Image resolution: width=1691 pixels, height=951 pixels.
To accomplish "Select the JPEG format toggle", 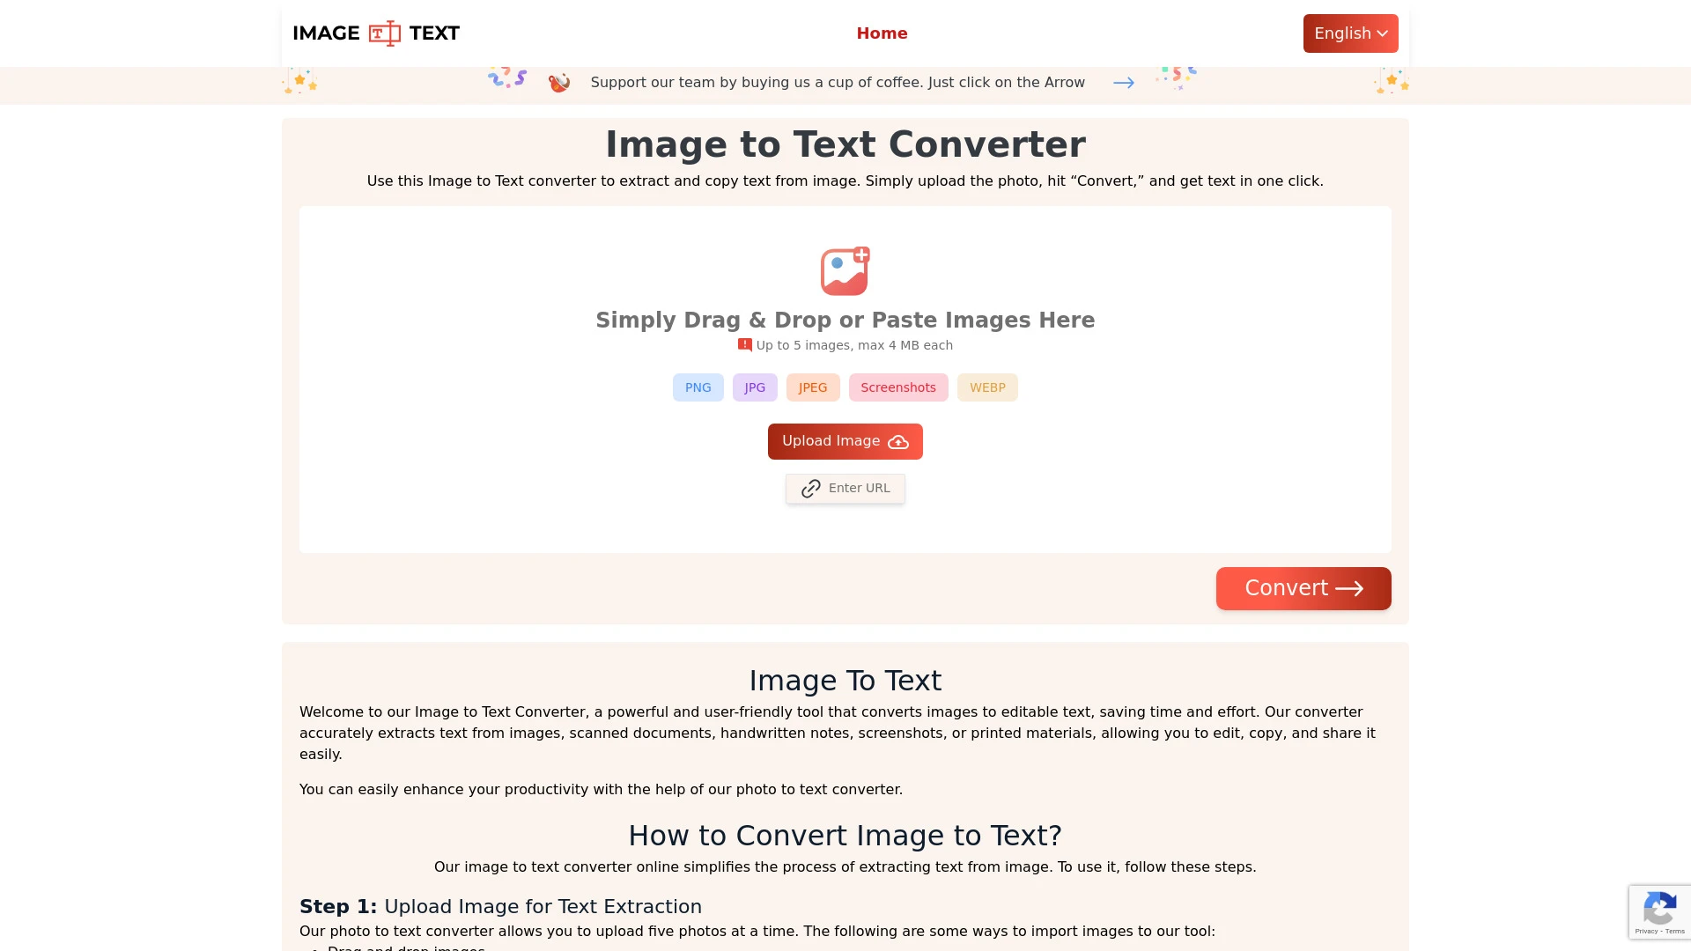I will pyautogui.click(x=813, y=387).
